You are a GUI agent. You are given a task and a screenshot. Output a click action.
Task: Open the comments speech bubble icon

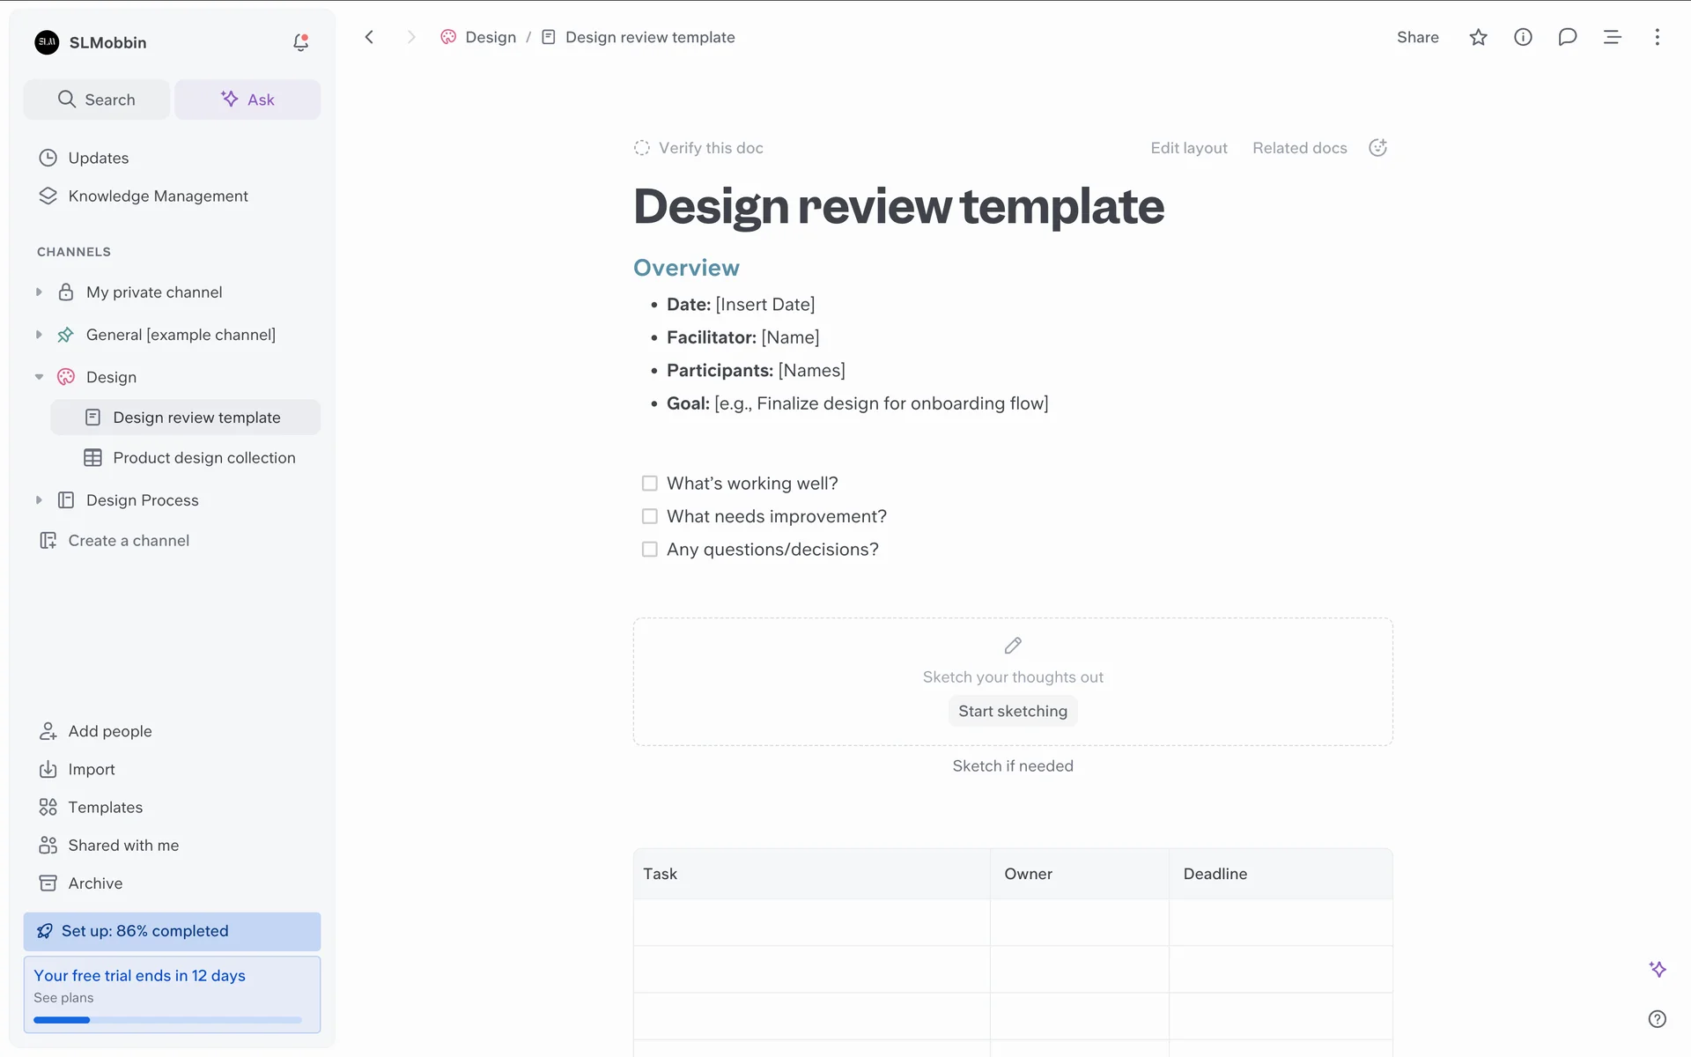pyautogui.click(x=1567, y=37)
